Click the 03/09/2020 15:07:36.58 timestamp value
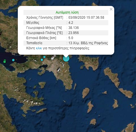136x132 pixels. 86,18
